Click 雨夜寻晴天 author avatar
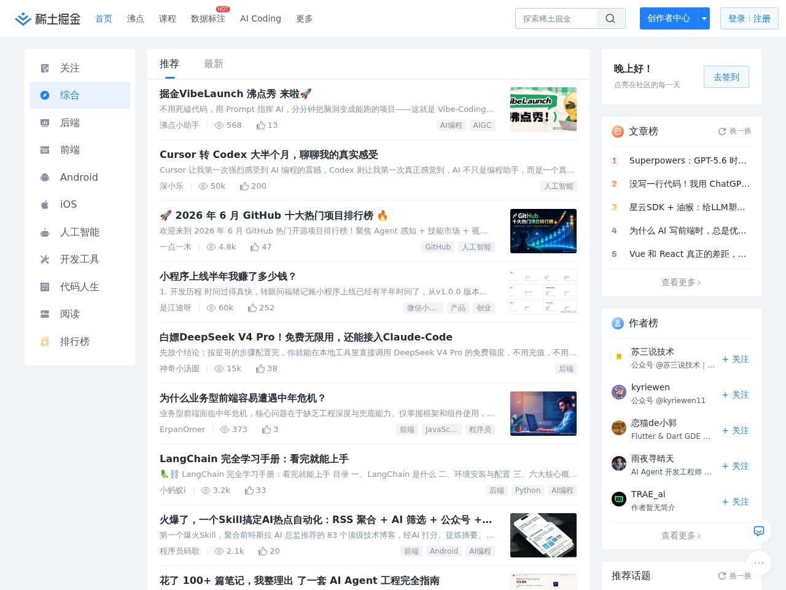This screenshot has width=786, height=590. (619, 463)
